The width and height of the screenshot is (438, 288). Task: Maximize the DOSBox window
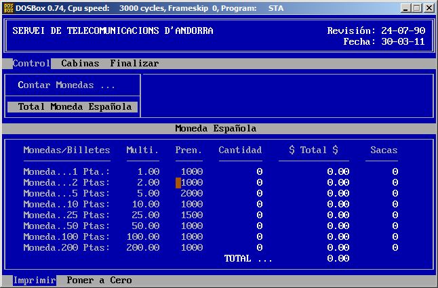pos(417,7)
